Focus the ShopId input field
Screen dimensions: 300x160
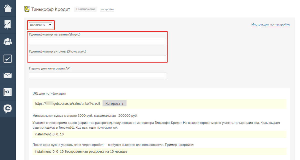(97, 41)
